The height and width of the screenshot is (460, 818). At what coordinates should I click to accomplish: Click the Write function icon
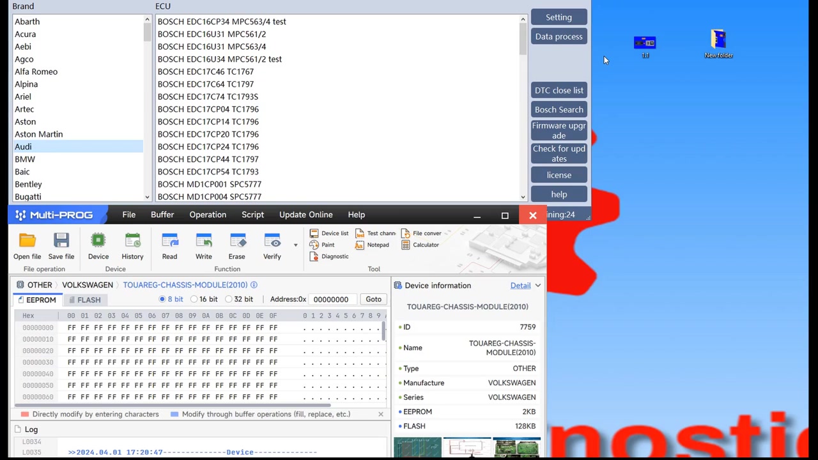[204, 241]
